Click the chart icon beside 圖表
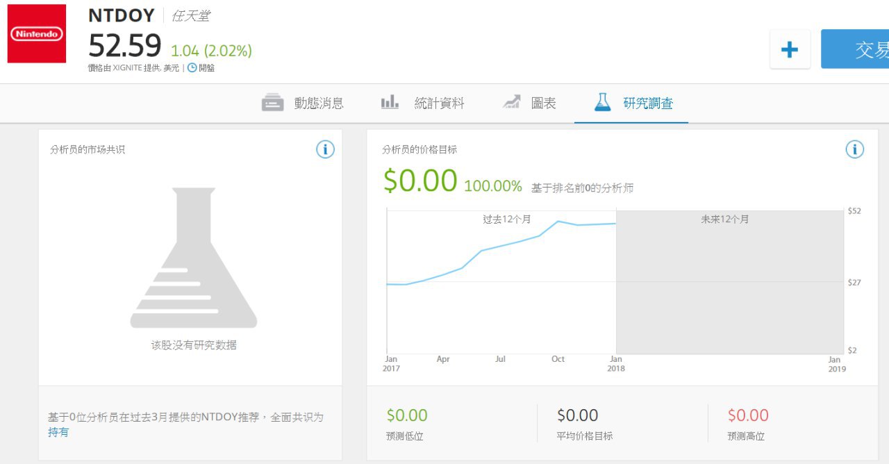This screenshot has height=464, width=889. pos(512,102)
